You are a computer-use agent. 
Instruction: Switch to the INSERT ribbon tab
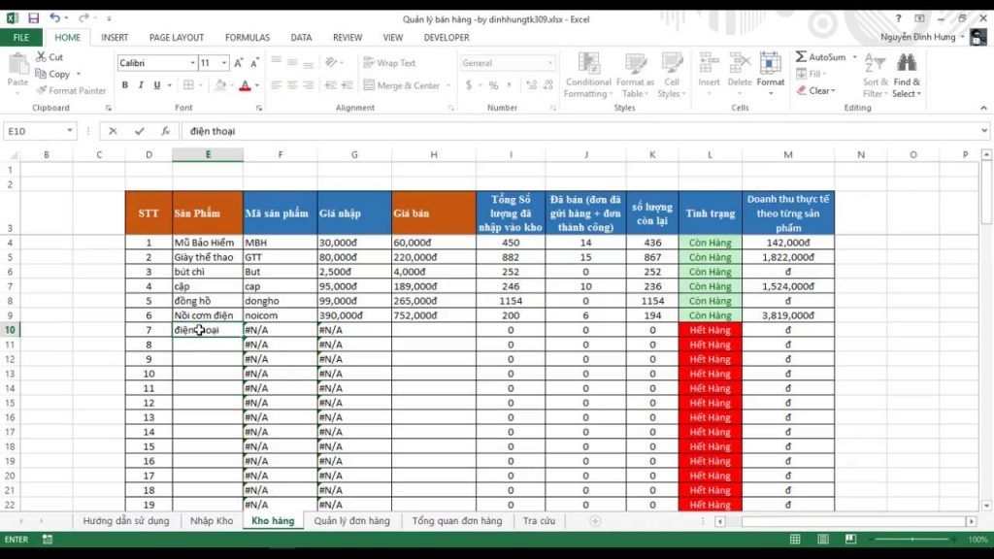115,38
